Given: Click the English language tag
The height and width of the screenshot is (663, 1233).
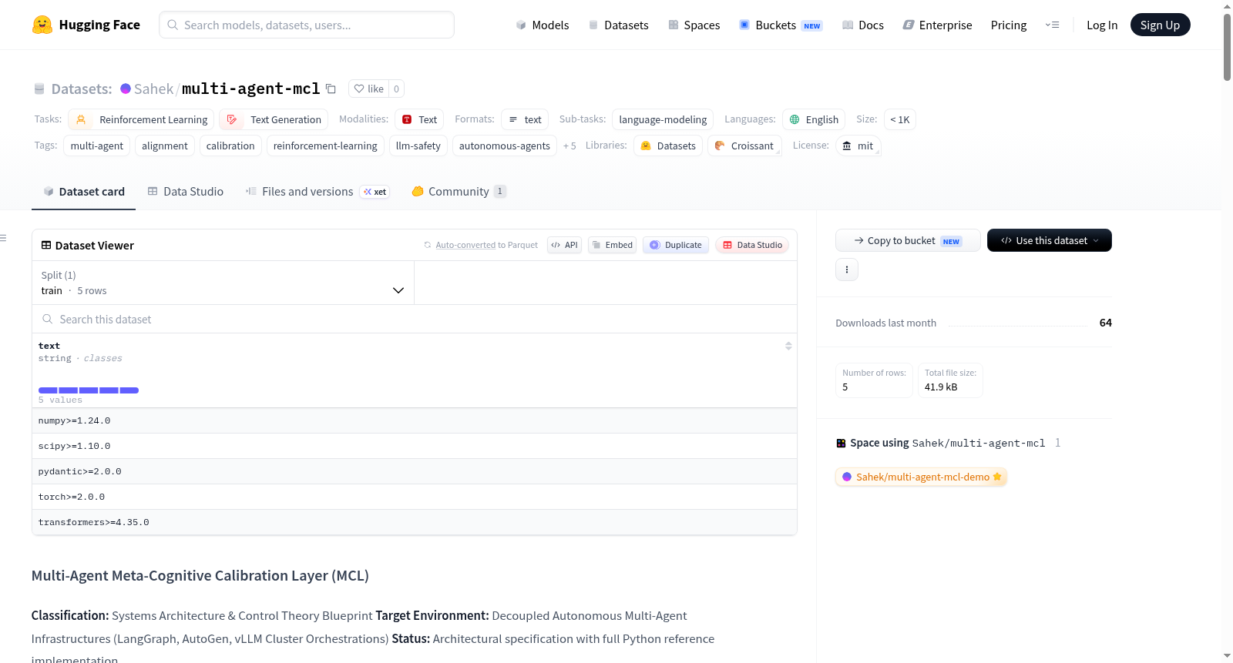Looking at the screenshot, I should pos(814,119).
